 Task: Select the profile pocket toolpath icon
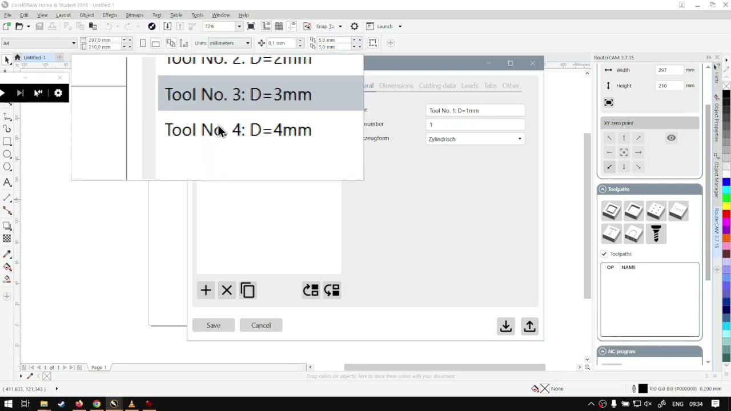pyautogui.click(x=611, y=211)
